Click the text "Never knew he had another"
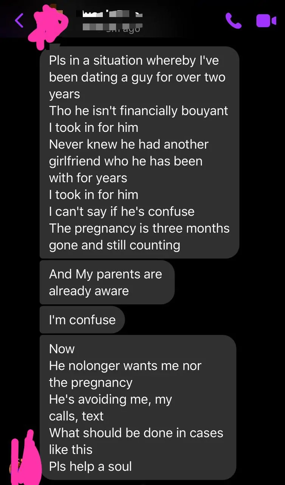Viewport: 285px width, 485px height. click(x=129, y=144)
